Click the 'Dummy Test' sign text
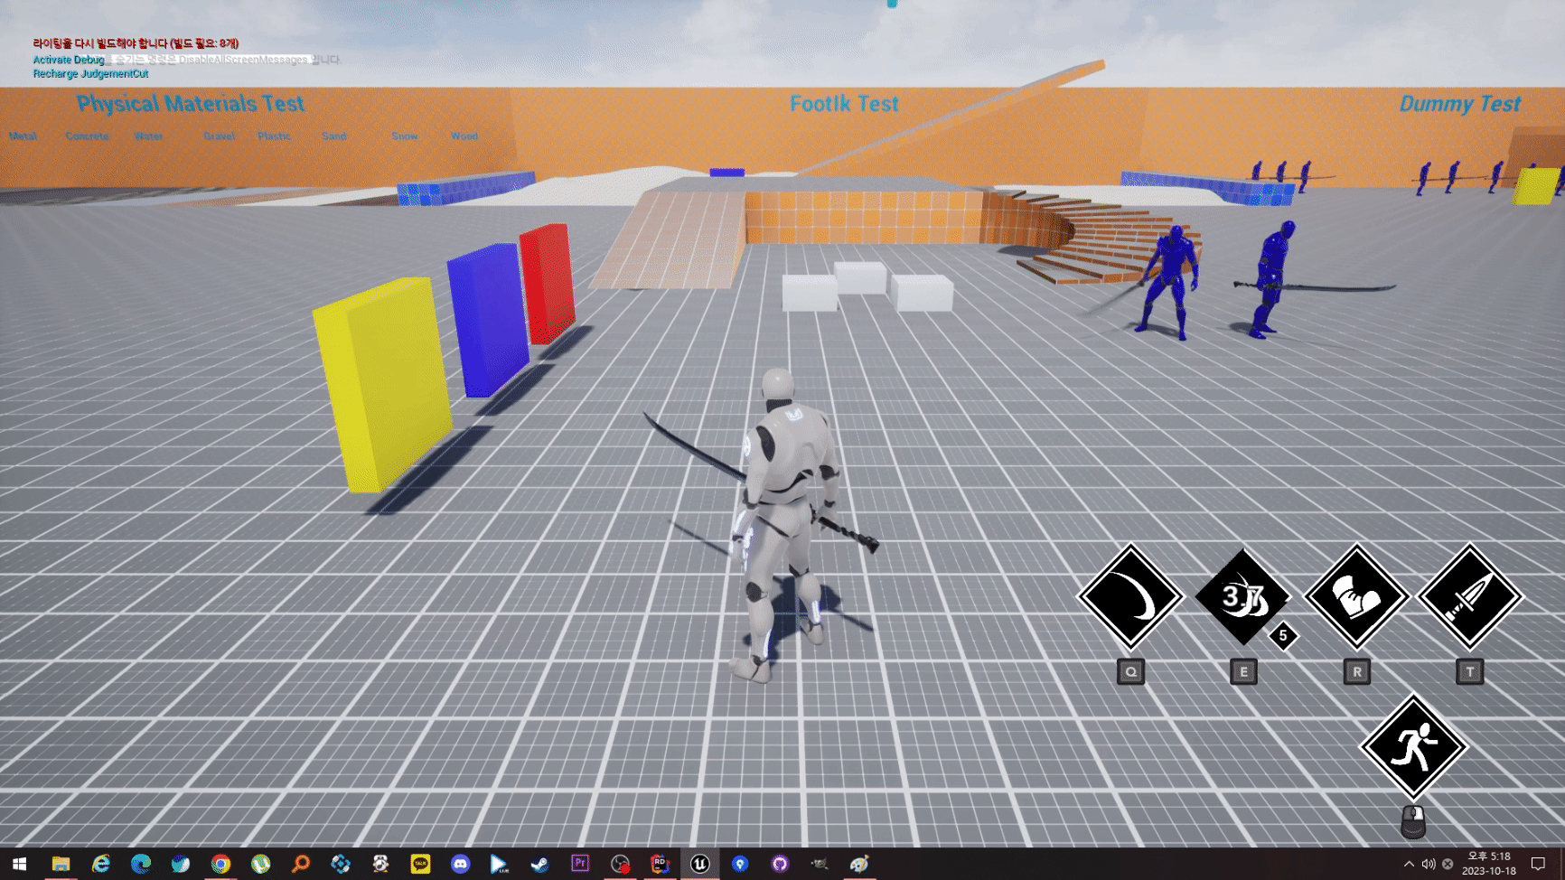Viewport: 1565px width, 880px height. [x=1460, y=104]
